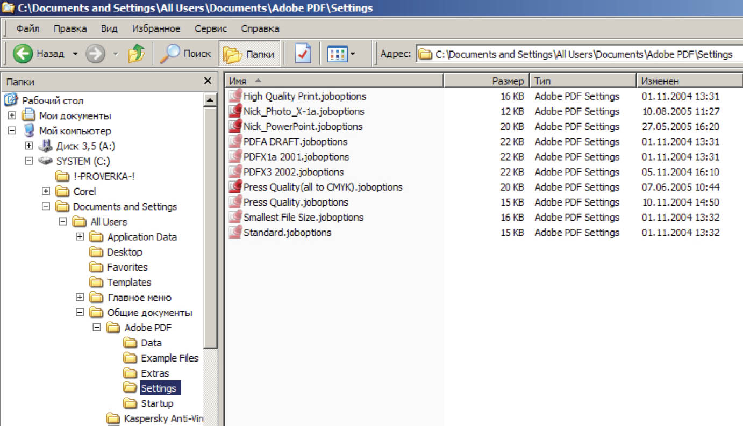Select PDFA DRAFT.joboptions file icon

pos(235,141)
